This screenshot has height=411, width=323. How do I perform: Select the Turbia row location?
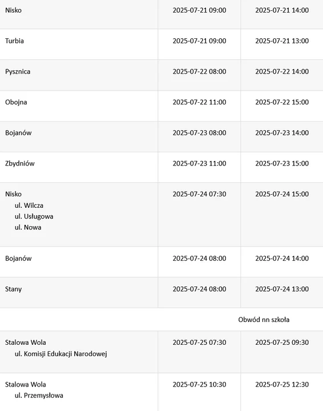pyautogui.click(x=14, y=41)
